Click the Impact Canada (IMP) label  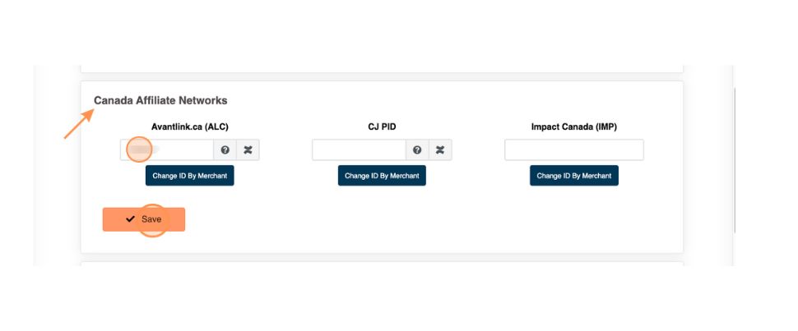pyautogui.click(x=573, y=126)
